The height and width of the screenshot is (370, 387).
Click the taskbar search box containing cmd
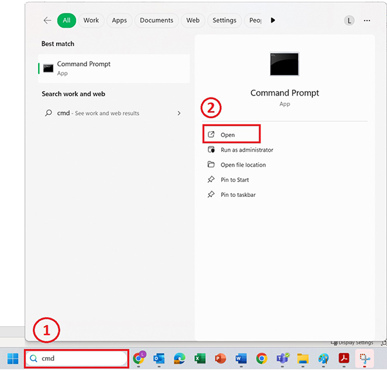click(76, 358)
